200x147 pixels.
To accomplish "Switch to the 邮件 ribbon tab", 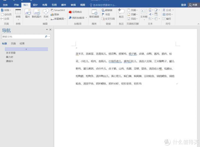I will coord(64,5).
